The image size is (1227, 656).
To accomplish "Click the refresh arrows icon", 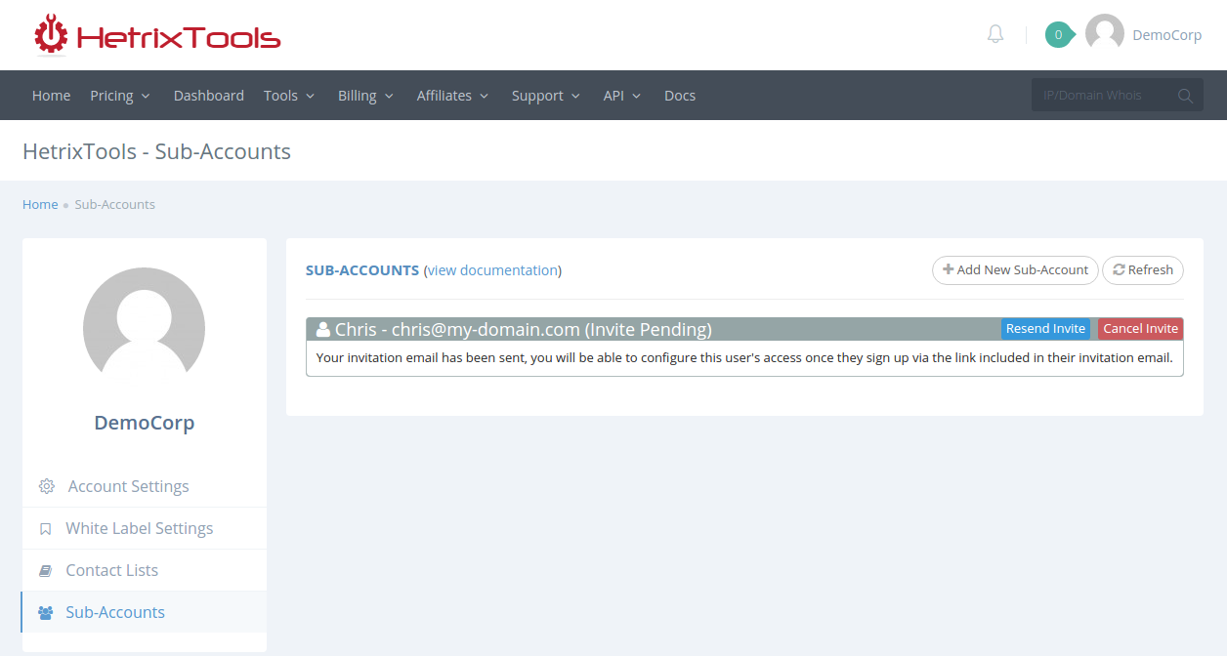I will (x=1119, y=269).
